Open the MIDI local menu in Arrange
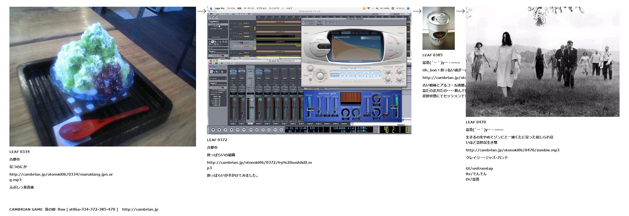The image size is (629, 216). click(x=235, y=14)
